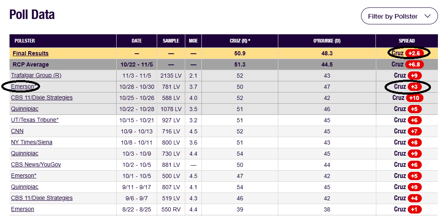Click the red +6.8 RCP Average badge
440x216 pixels.
coord(414,64)
